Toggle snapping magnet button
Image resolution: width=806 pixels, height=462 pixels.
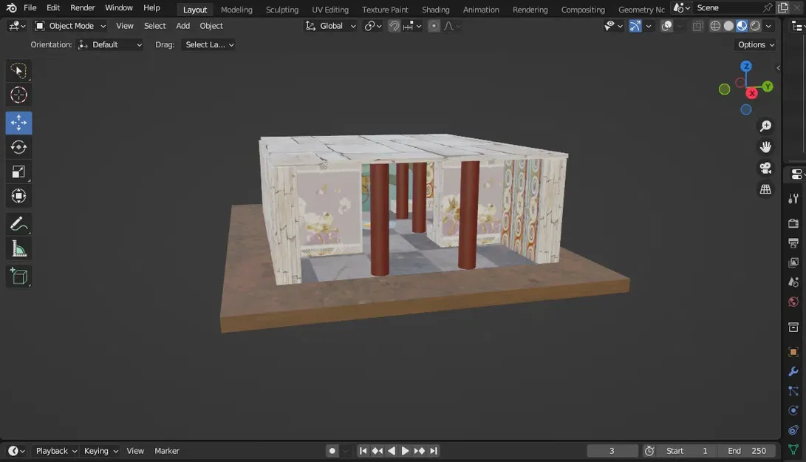[394, 26]
